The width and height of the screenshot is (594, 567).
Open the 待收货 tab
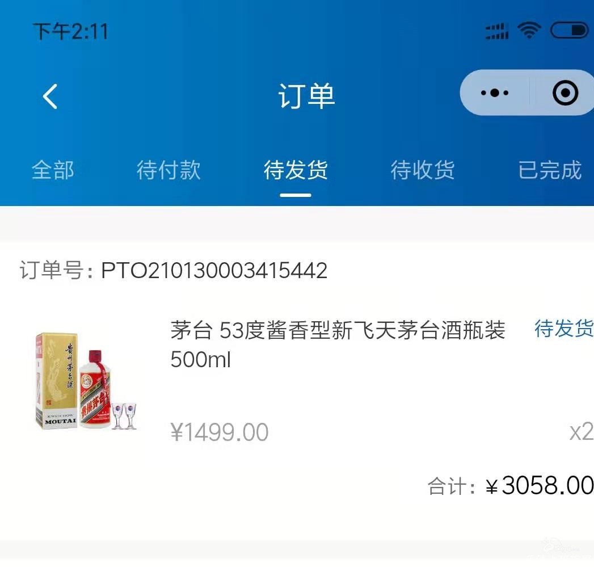click(423, 170)
